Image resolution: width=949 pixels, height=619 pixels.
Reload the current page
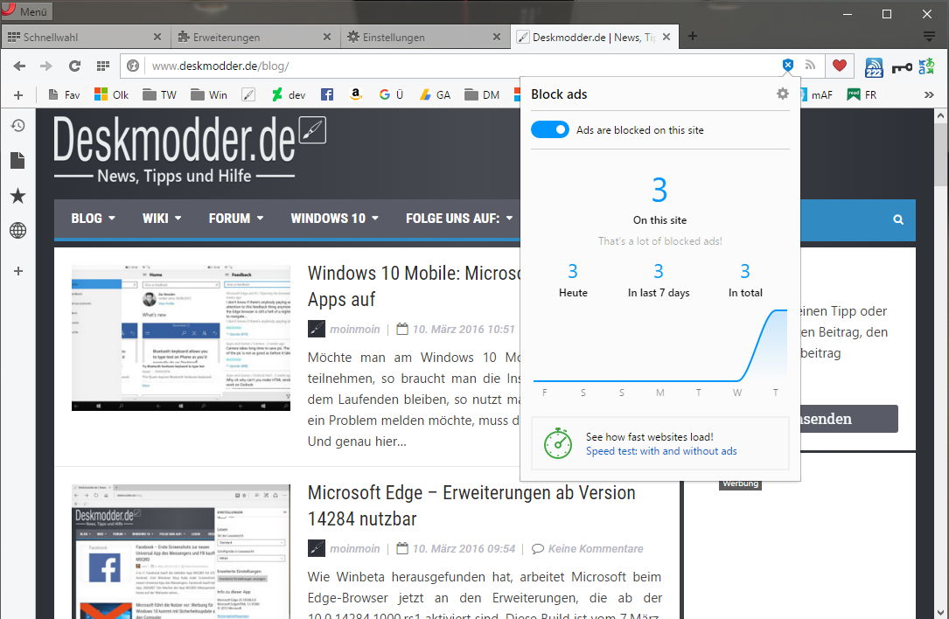click(74, 66)
